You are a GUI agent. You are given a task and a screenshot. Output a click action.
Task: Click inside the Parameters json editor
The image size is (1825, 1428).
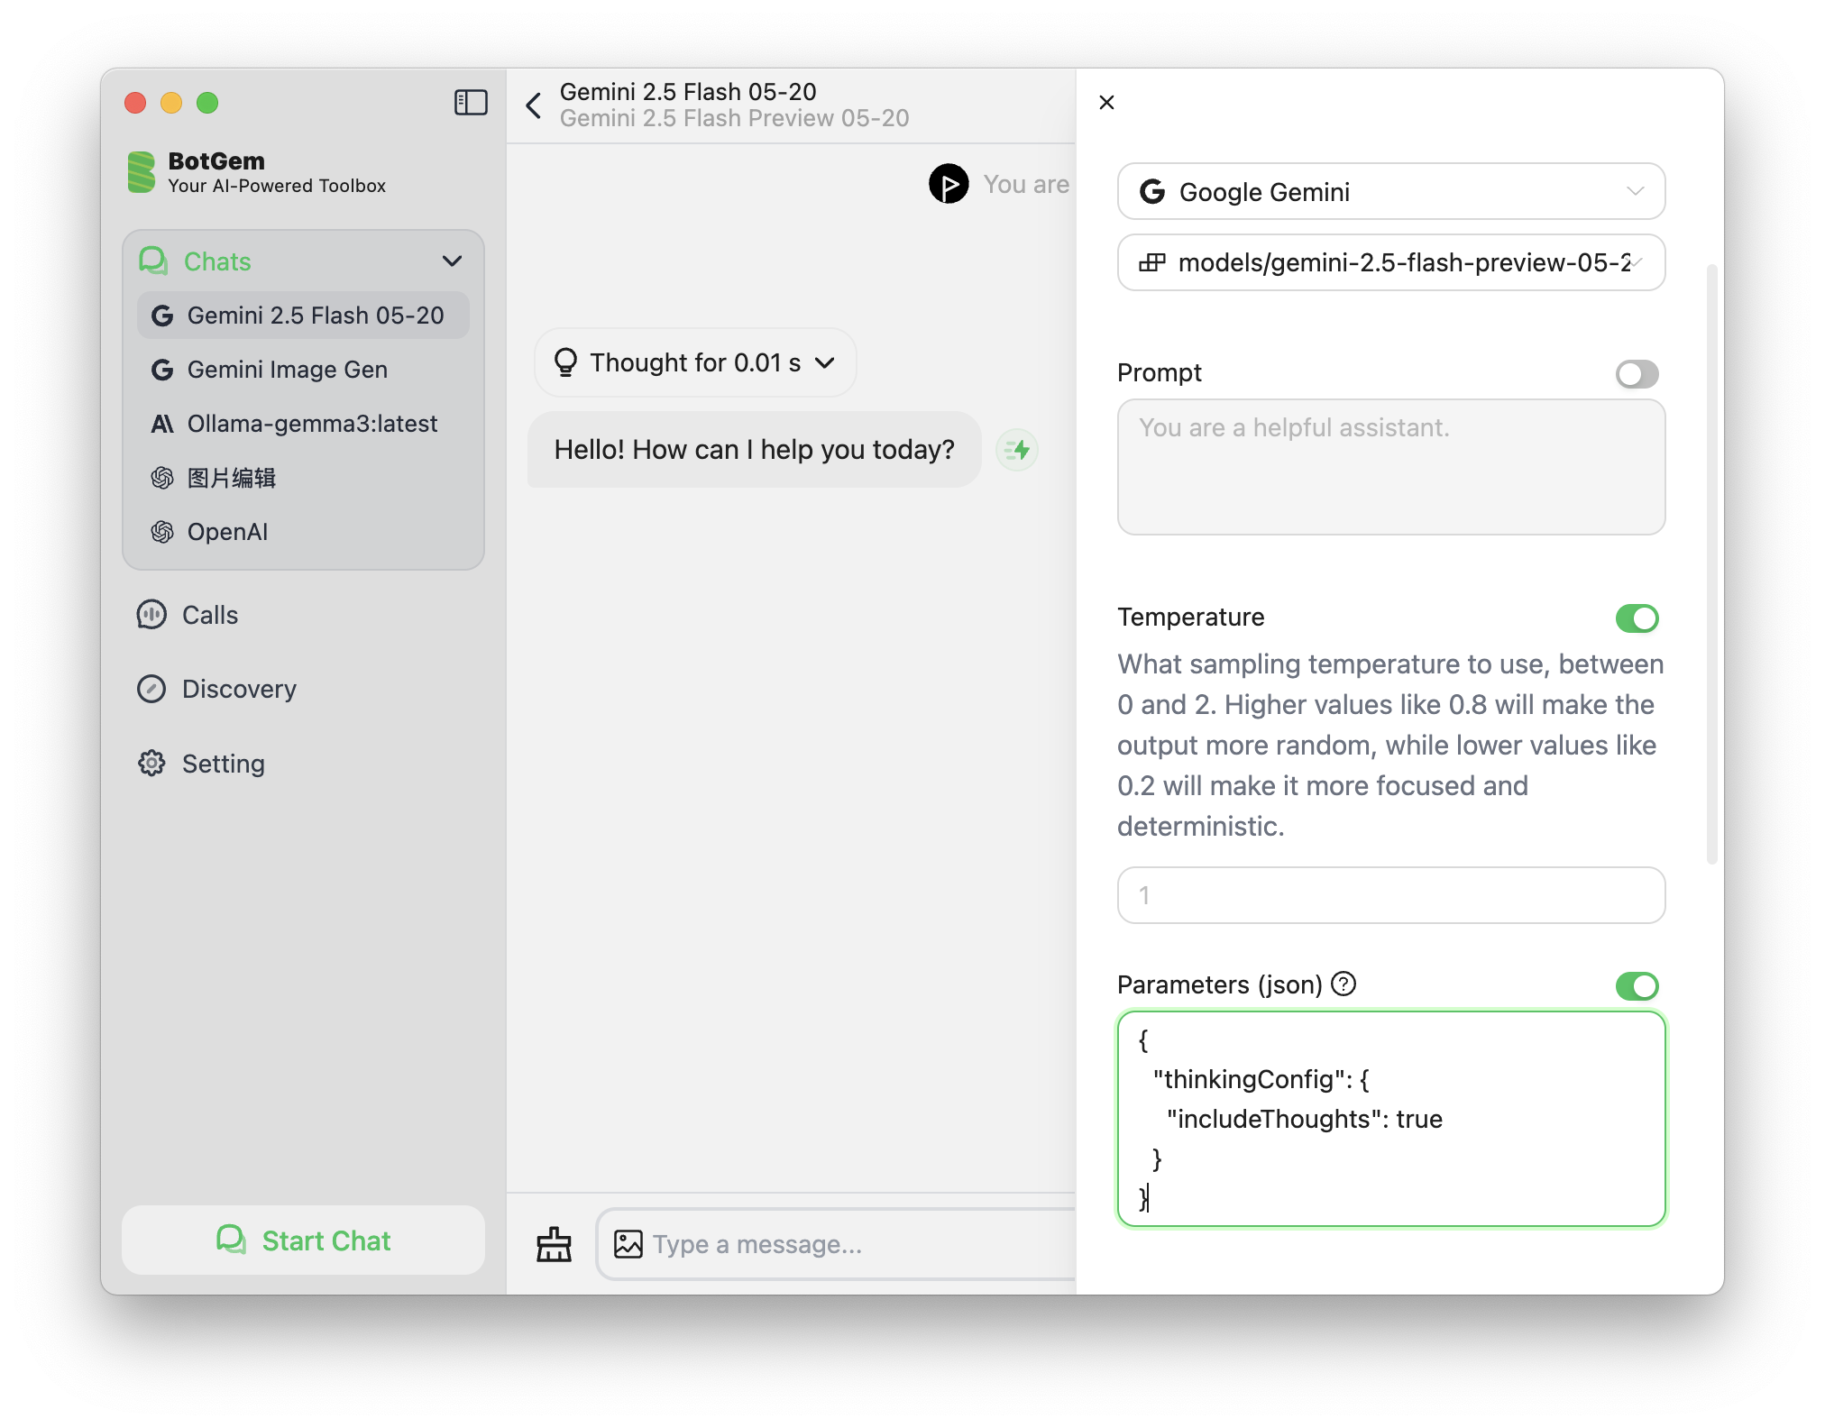(x=1391, y=1119)
